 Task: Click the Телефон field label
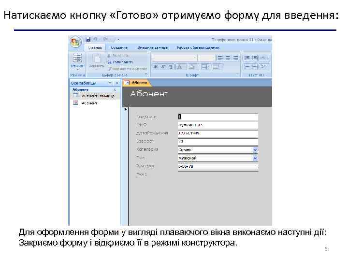145,166
